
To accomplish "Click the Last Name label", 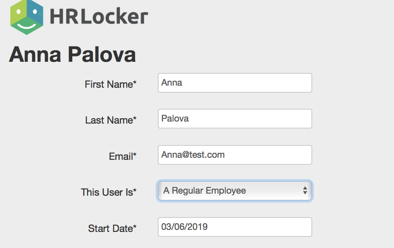I will click(x=111, y=120).
